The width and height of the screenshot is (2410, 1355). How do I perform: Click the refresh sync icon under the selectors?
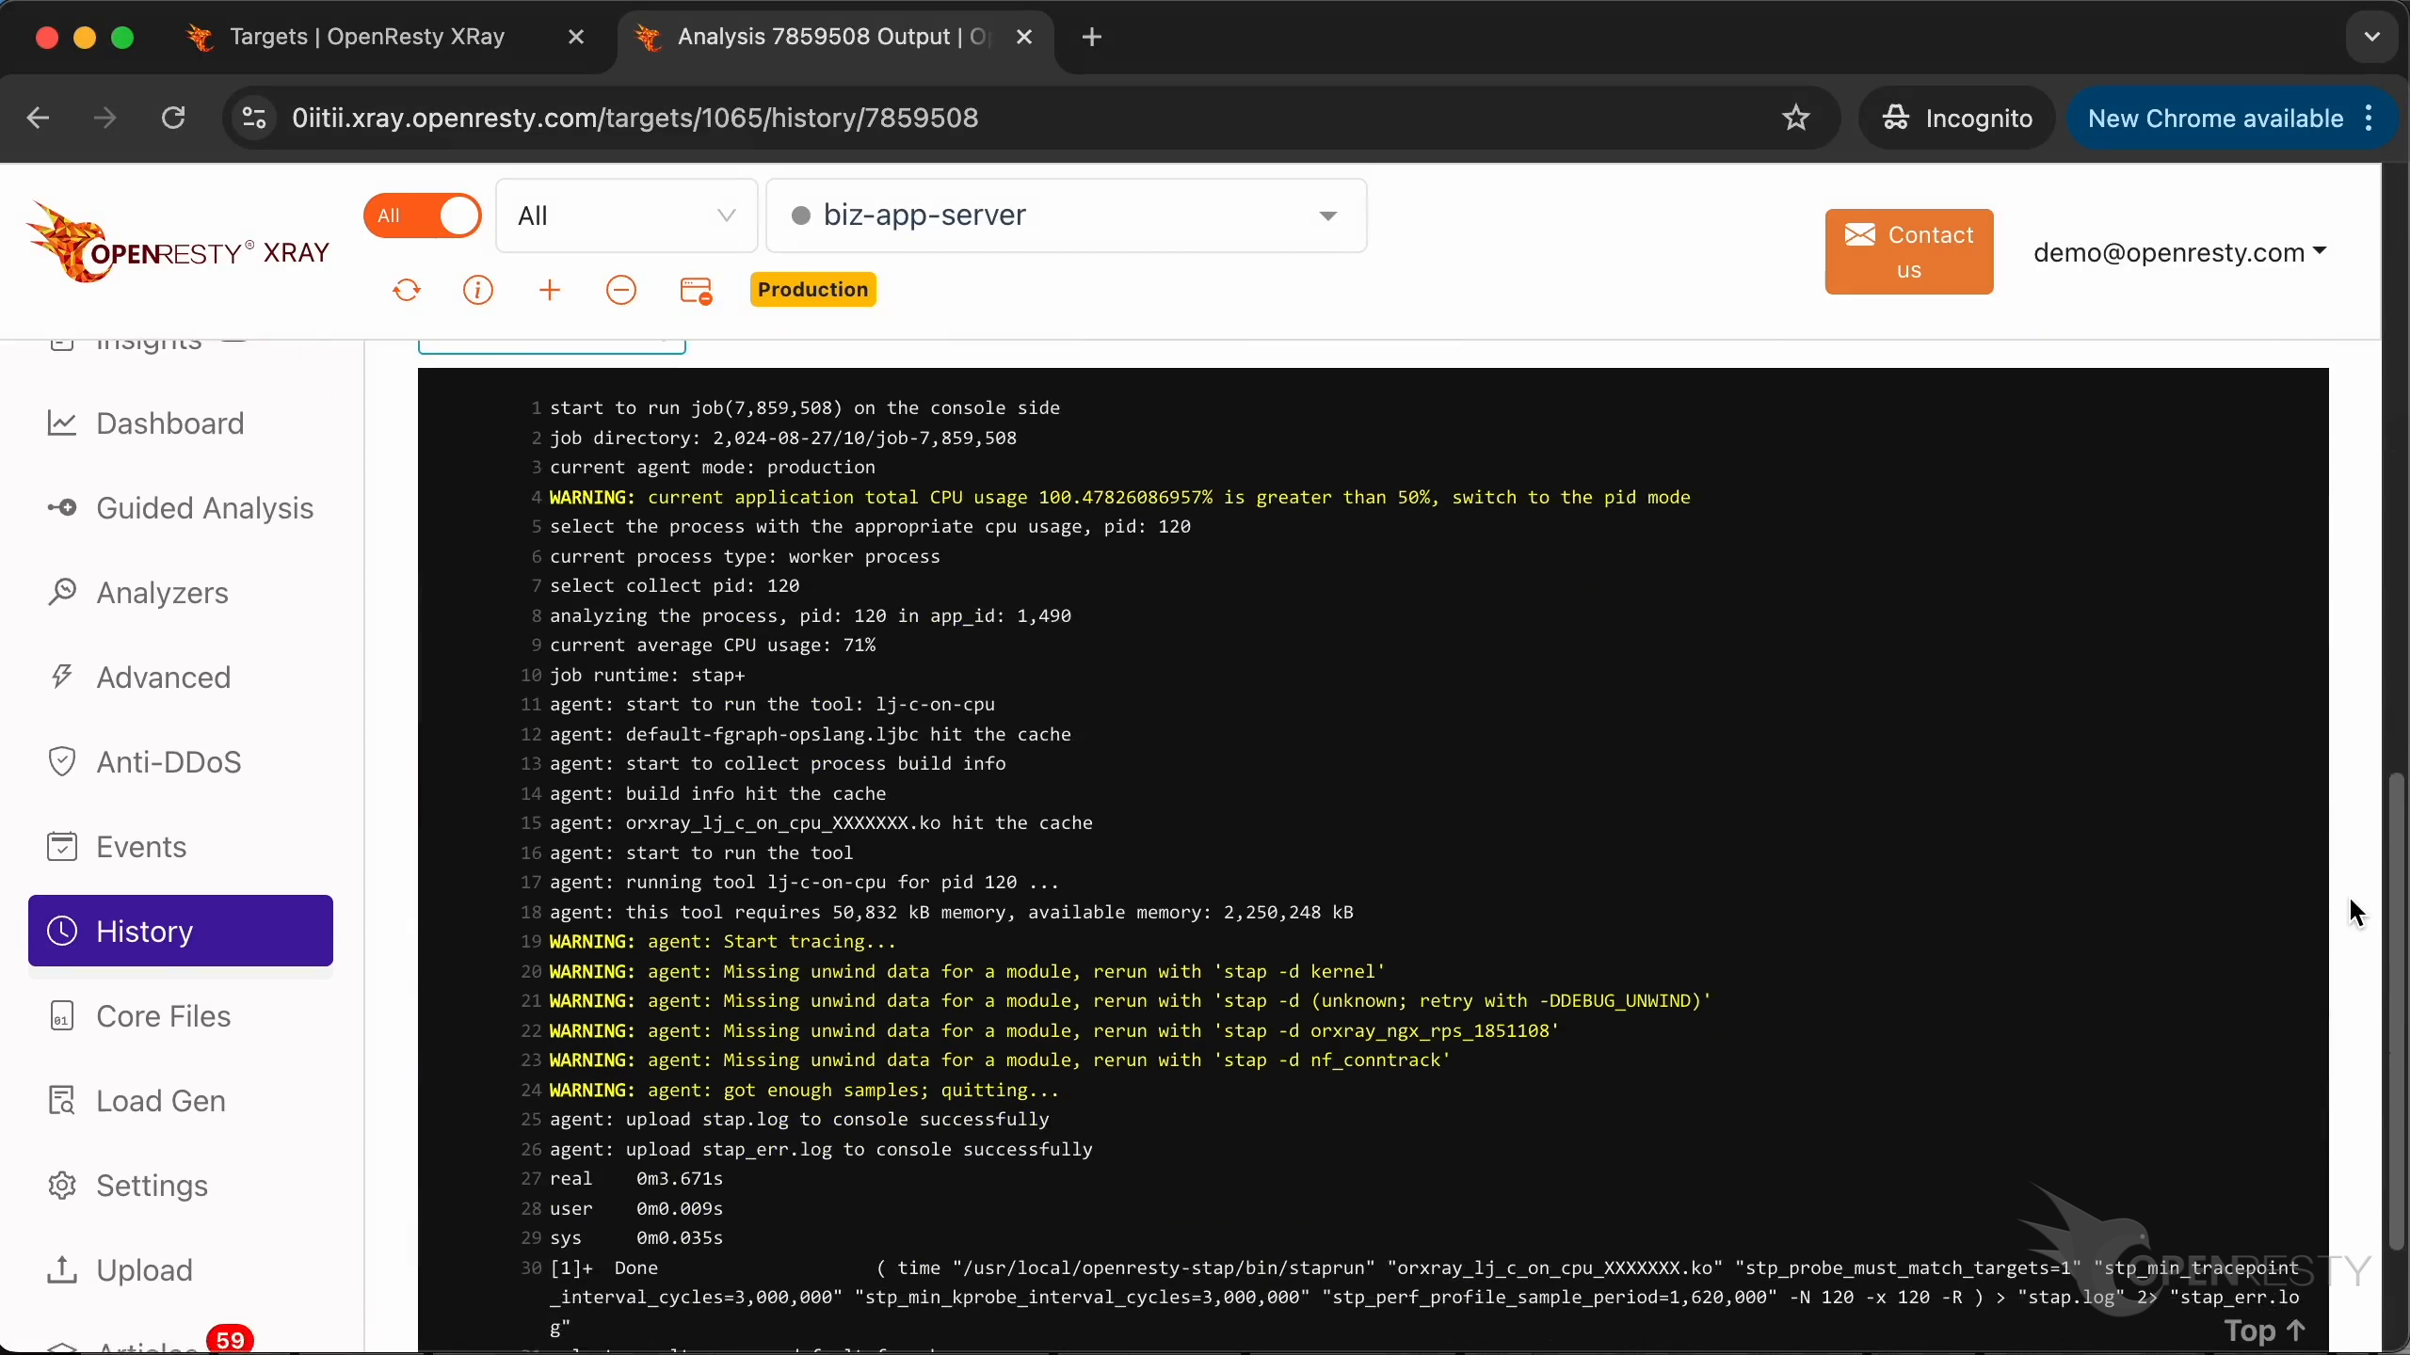(407, 290)
